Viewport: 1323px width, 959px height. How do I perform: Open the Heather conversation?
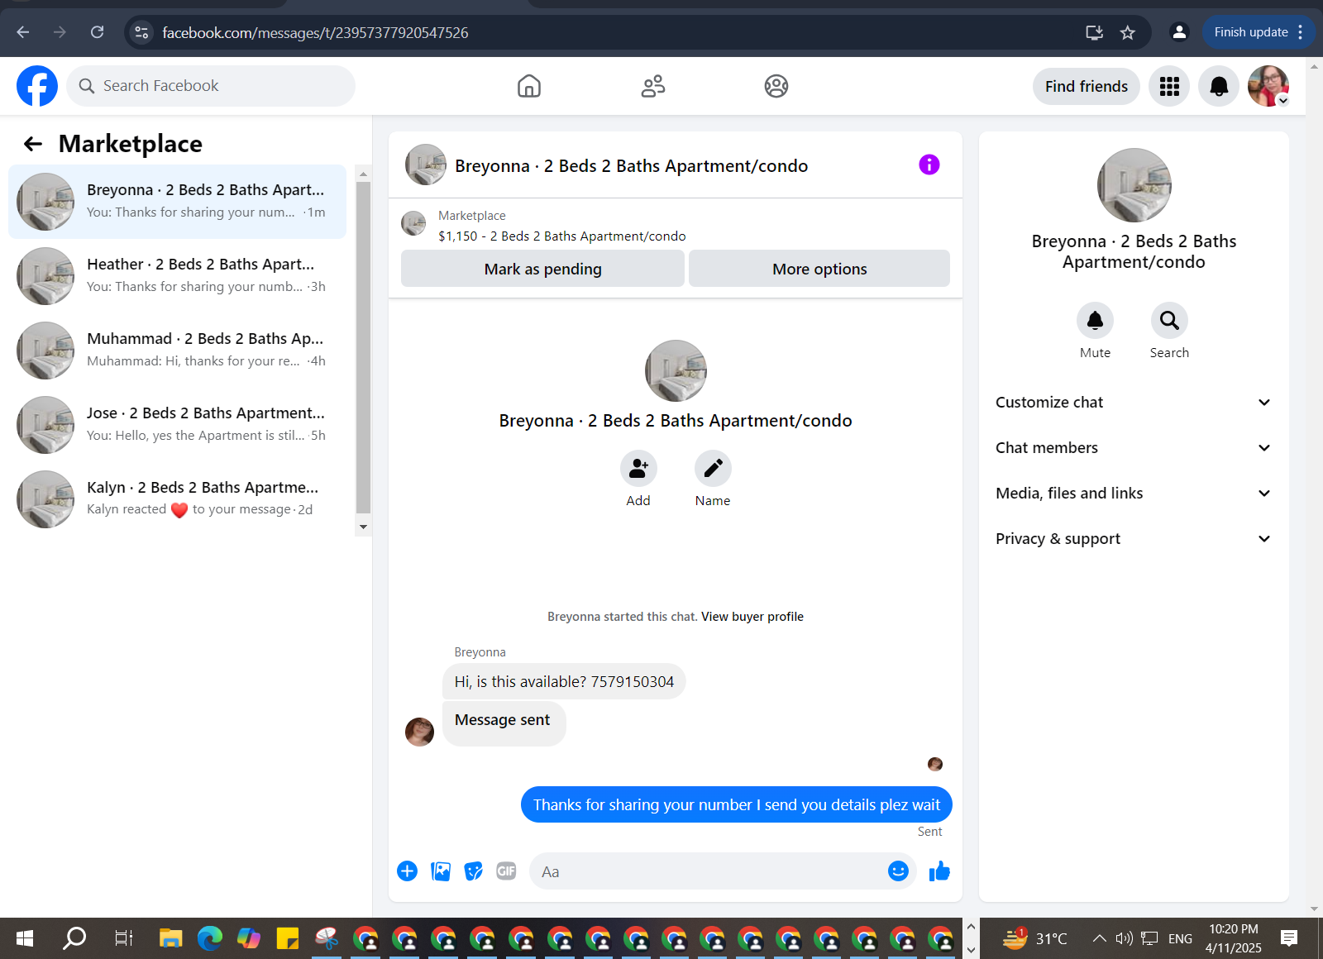coord(178,276)
